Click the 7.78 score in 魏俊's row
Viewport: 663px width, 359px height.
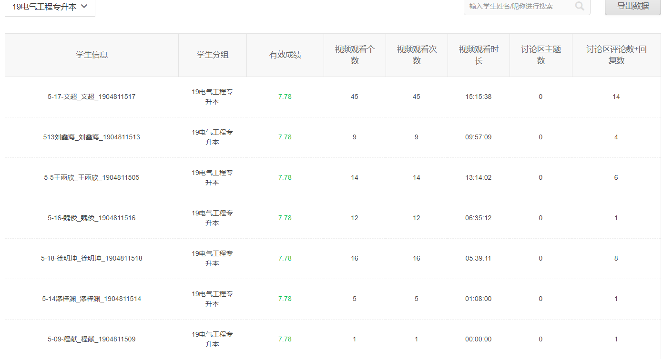285,218
